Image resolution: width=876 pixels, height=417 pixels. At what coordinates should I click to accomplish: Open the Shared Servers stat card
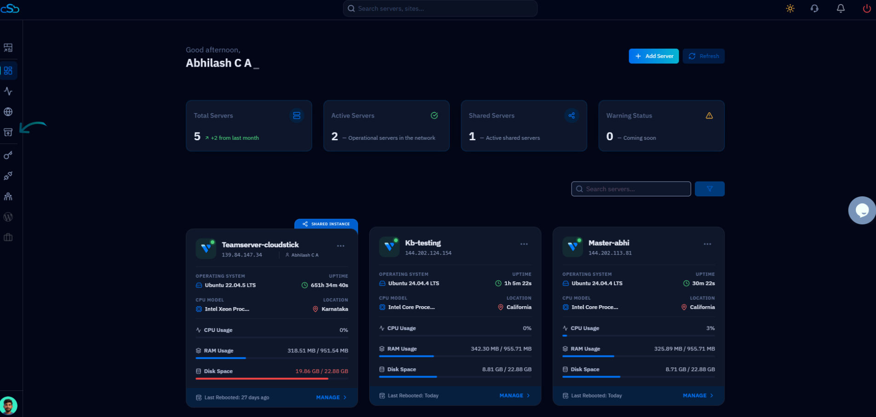pyautogui.click(x=524, y=126)
